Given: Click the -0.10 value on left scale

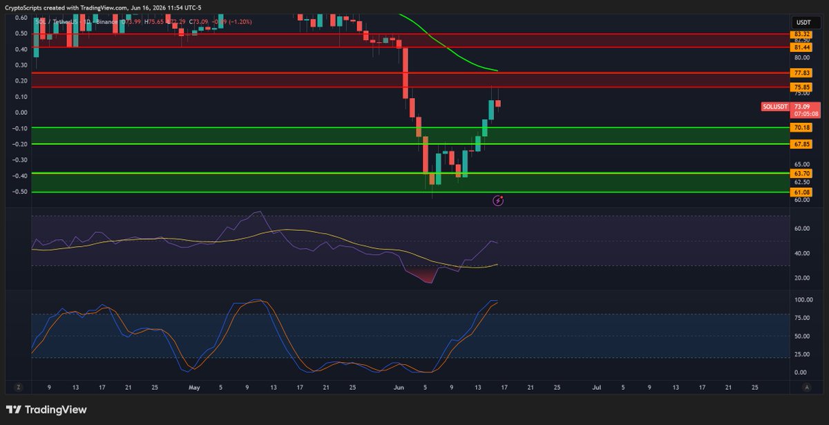Looking at the screenshot, I should point(19,128).
